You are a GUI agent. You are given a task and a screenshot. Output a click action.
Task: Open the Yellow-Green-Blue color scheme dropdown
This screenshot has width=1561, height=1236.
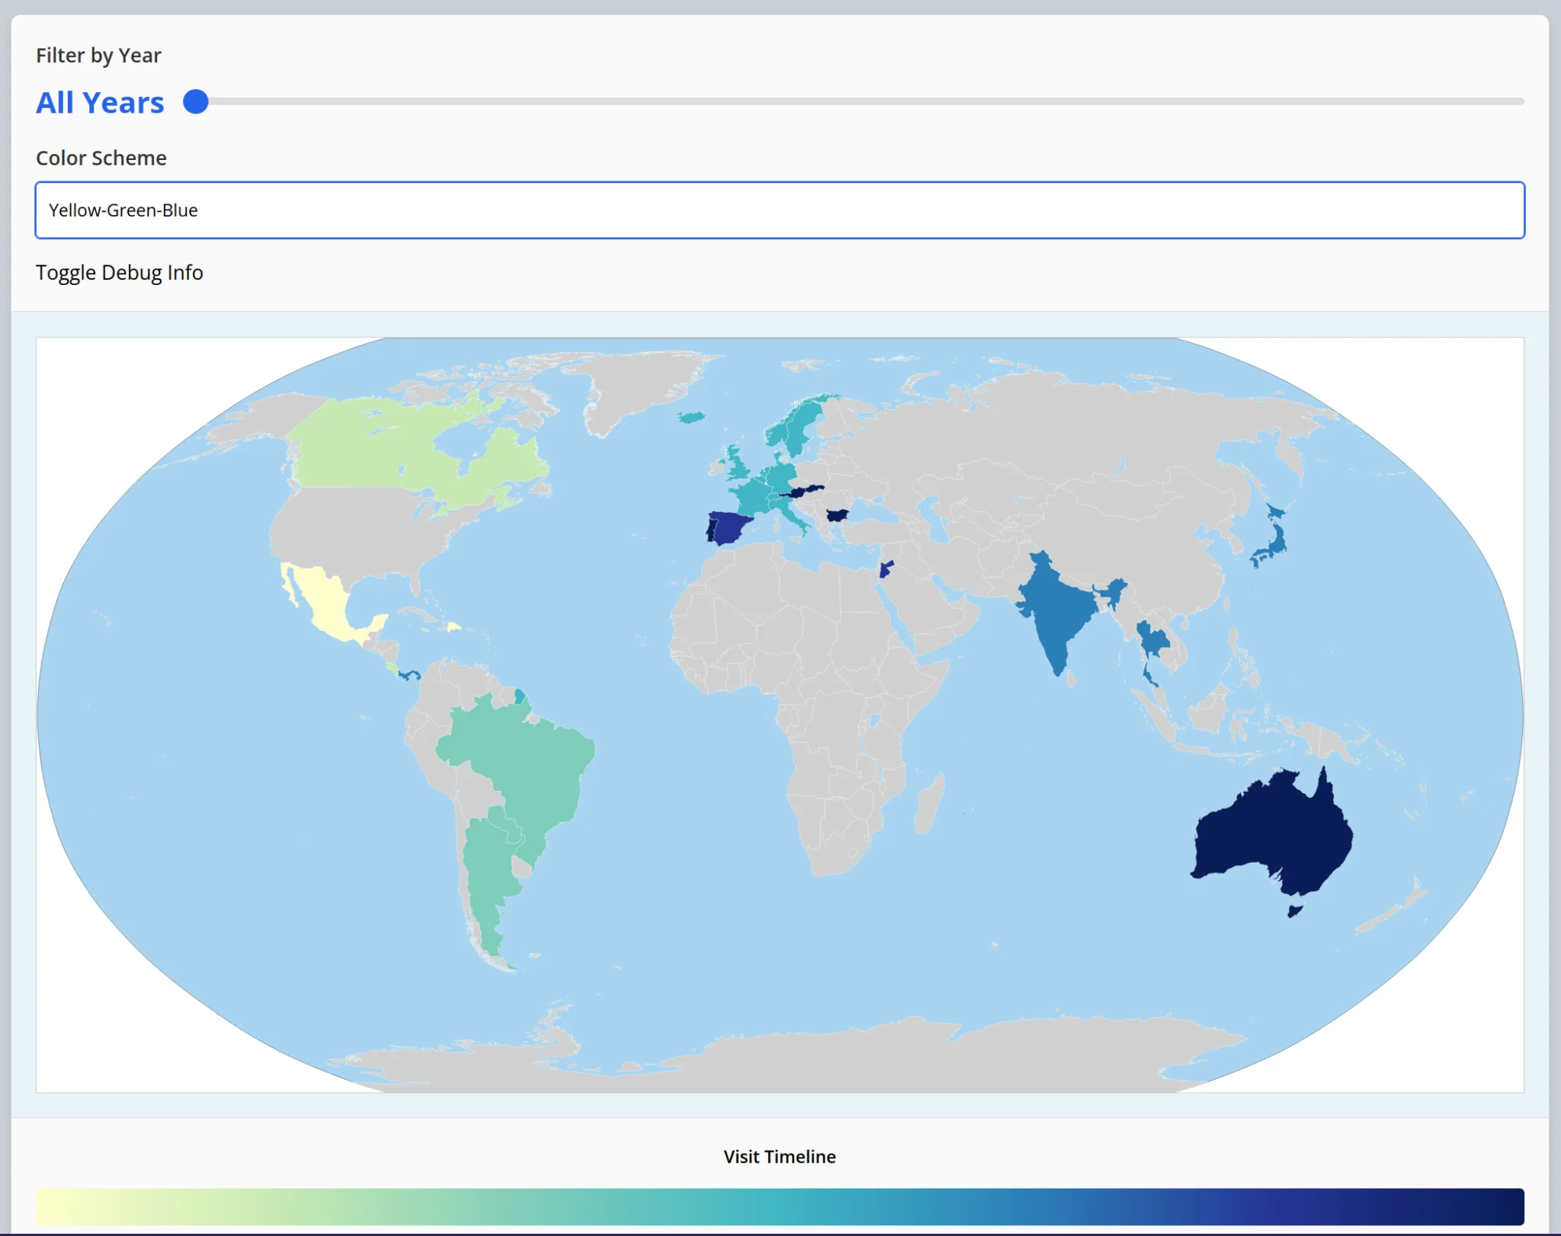779,210
